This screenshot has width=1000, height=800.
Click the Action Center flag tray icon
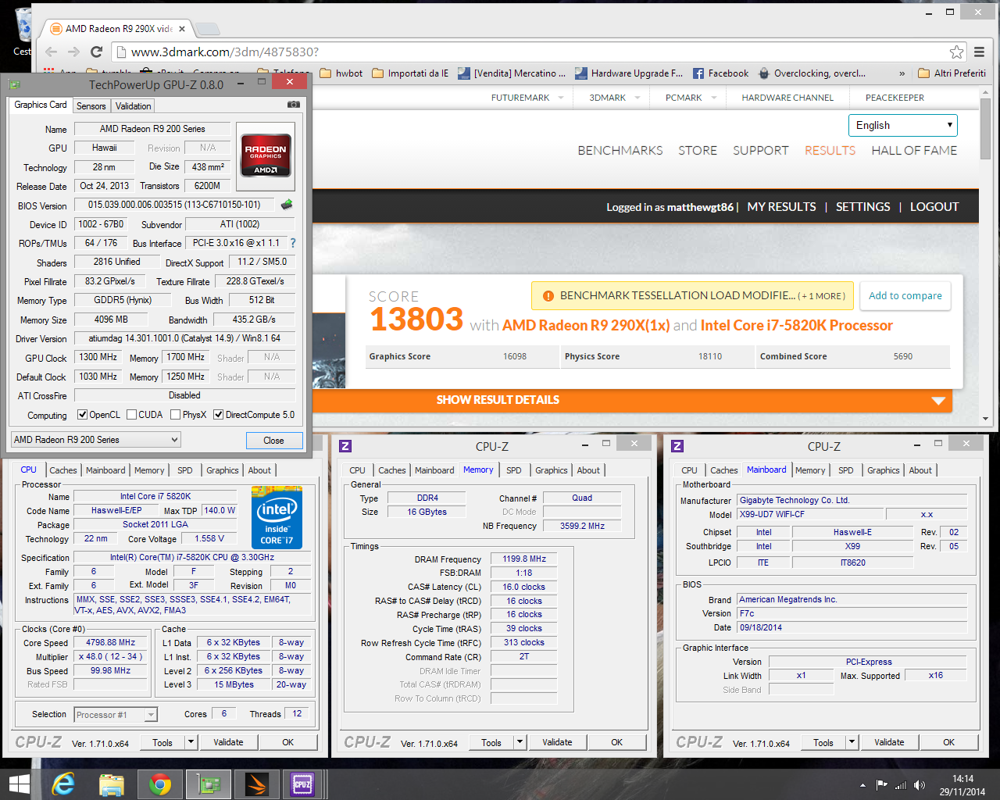point(881,784)
